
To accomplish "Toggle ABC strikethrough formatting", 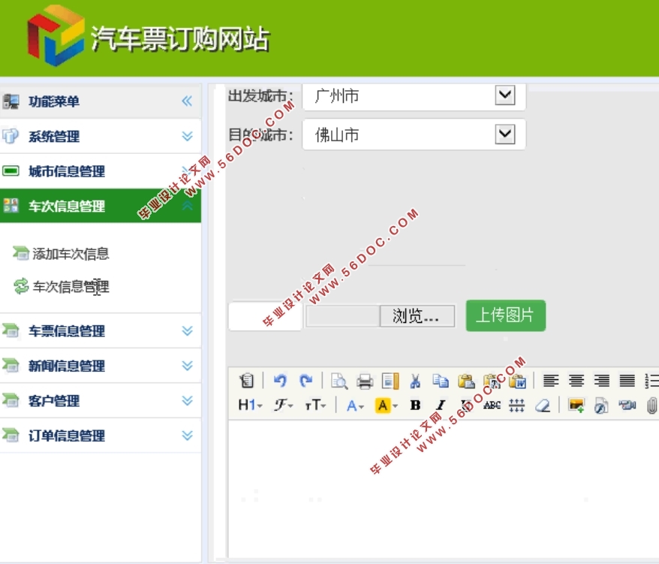I will 492,405.
